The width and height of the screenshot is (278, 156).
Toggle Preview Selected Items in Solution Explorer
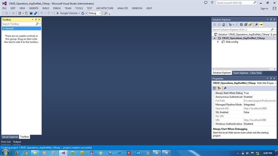(x=261, y=25)
